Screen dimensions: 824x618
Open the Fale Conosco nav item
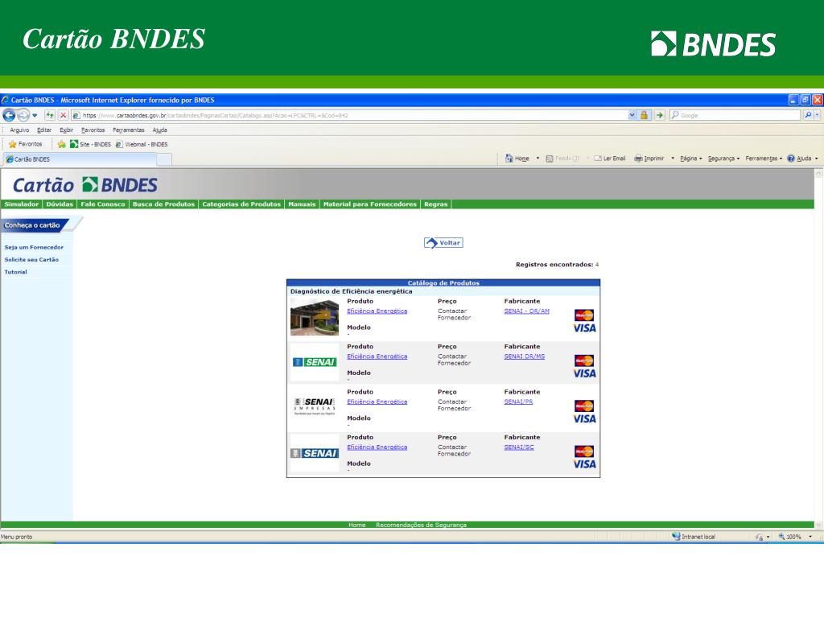[103, 204]
